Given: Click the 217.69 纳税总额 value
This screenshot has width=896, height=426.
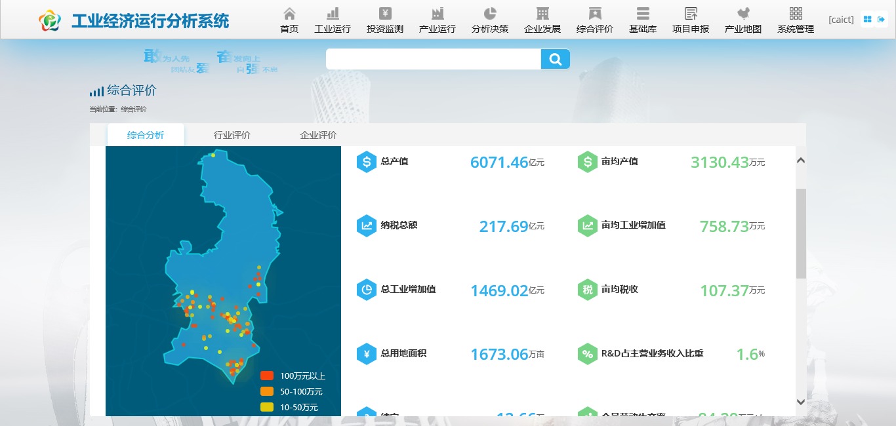Looking at the screenshot, I should (504, 227).
